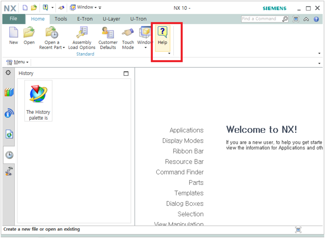The width and height of the screenshot is (325, 238).
Task: Open Assembly Load Options
Action: pyautogui.click(x=82, y=38)
